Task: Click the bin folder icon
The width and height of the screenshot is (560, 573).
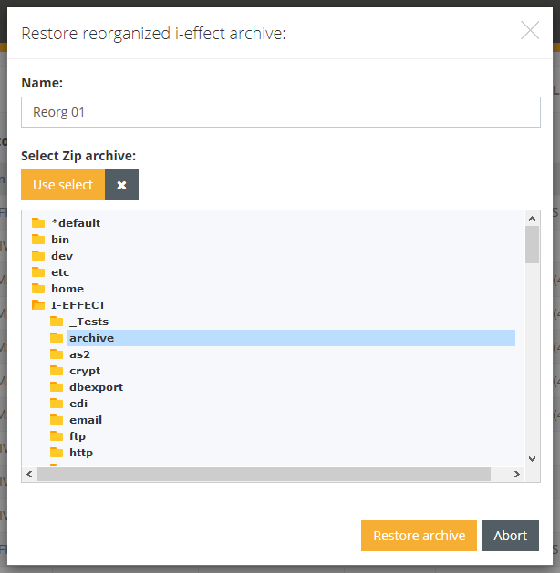Action: pos(37,240)
